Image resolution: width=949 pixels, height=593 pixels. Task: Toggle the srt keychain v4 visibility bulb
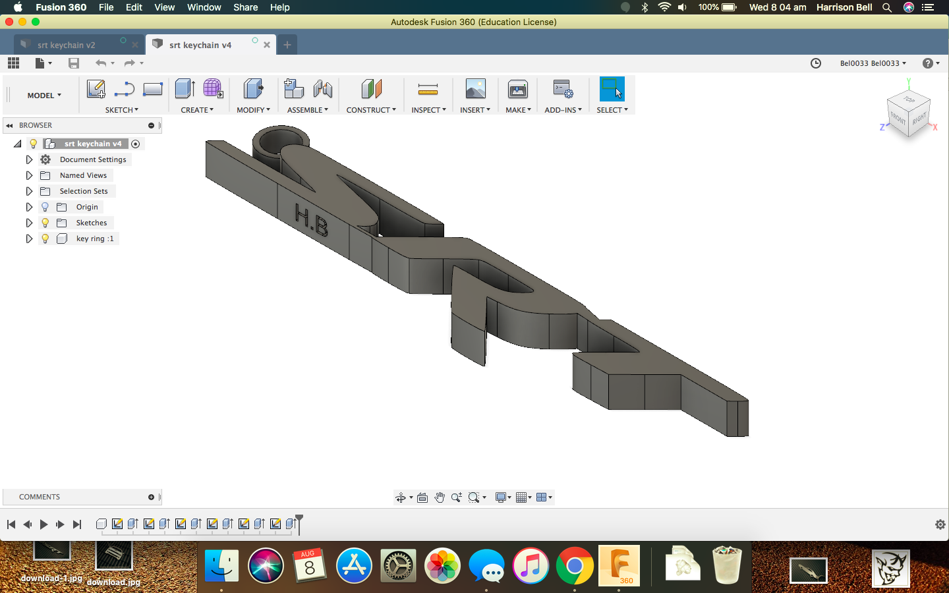pyautogui.click(x=34, y=144)
